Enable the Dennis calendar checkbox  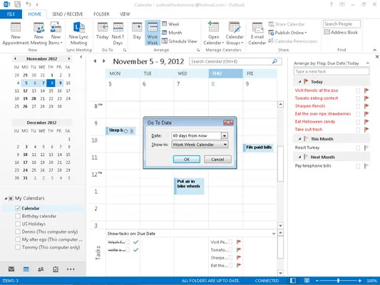pyautogui.click(x=18, y=232)
